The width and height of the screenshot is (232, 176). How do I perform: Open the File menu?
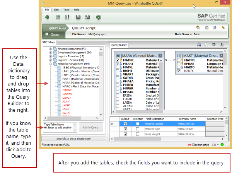(x=47, y=10)
